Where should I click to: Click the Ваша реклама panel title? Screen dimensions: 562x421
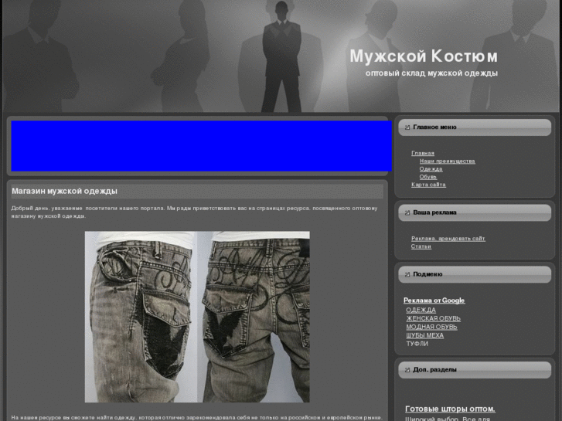point(434,212)
